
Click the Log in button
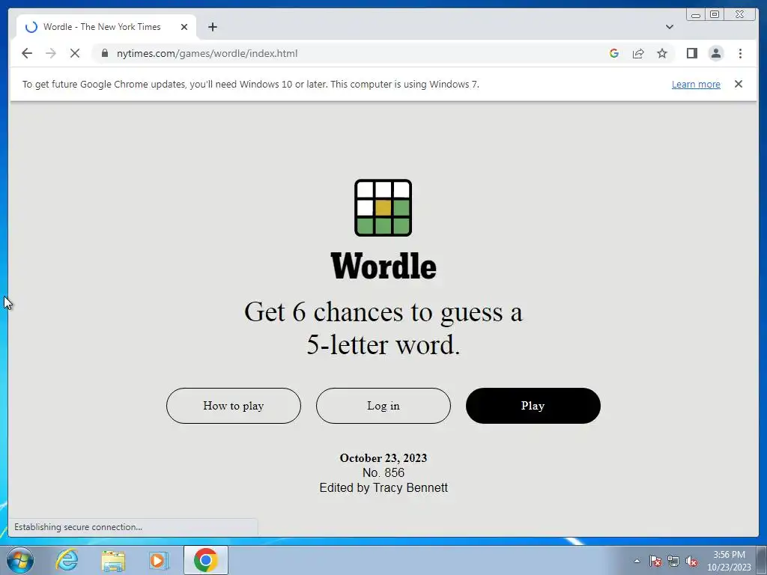383,406
